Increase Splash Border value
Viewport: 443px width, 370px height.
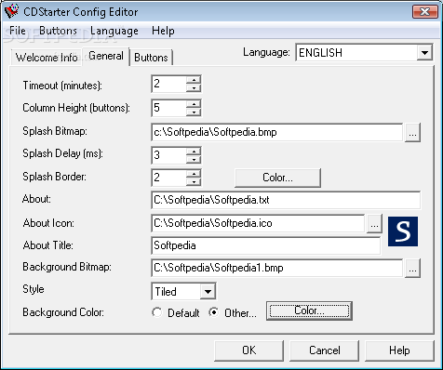(x=194, y=174)
